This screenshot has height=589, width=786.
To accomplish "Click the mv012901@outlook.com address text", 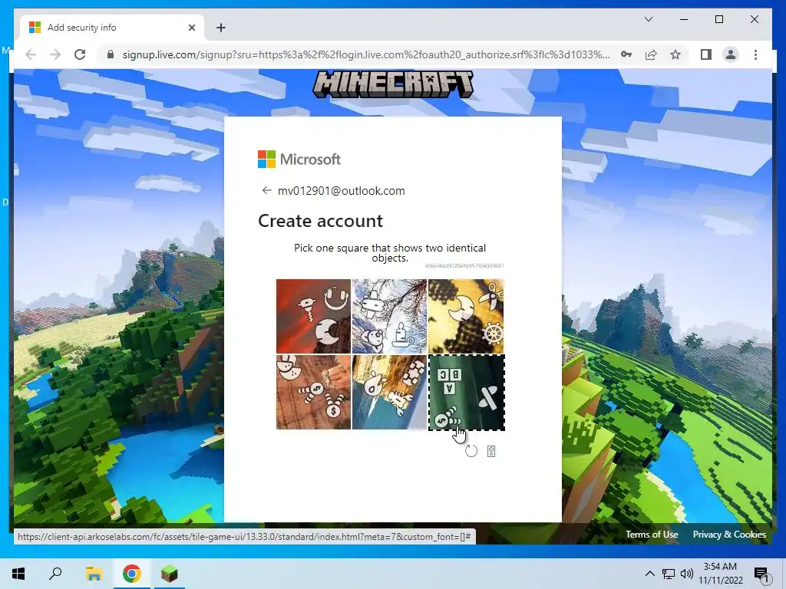I will (x=342, y=191).
